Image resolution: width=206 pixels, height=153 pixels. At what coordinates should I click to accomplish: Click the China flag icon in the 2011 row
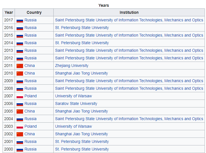(20, 66)
